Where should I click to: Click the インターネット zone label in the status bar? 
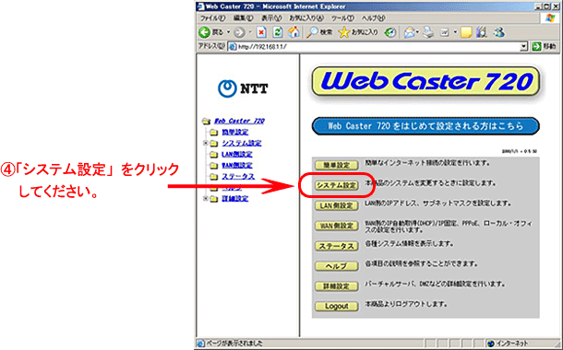pyautogui.click(x=513, y=344)
